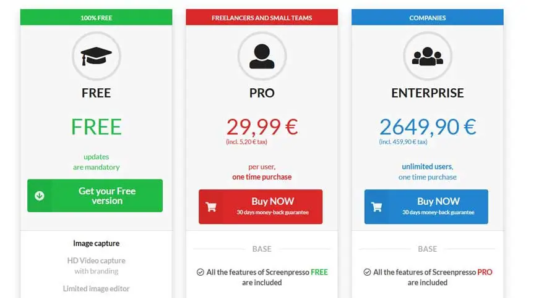This screenshot has height=298, width=557.
Task: Click the group icon above ENTERPRISE
Action: pyautogui.click(x=428, y=57)
